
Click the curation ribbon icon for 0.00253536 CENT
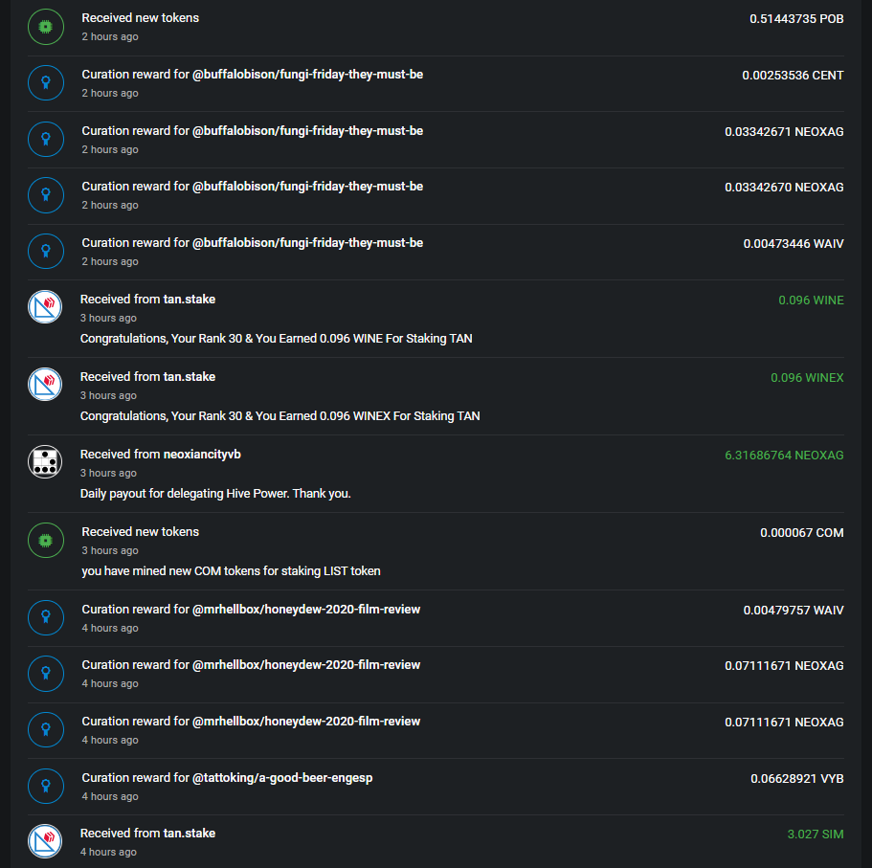tap(46, 83)
